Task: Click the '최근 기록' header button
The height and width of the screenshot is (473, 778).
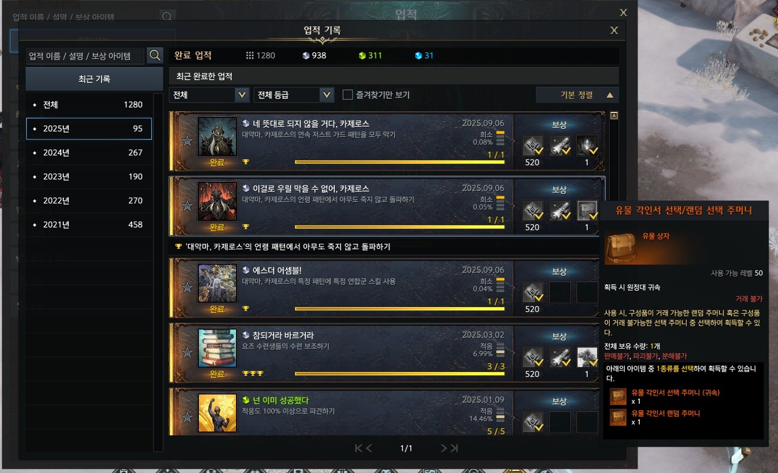Action: 95,79
